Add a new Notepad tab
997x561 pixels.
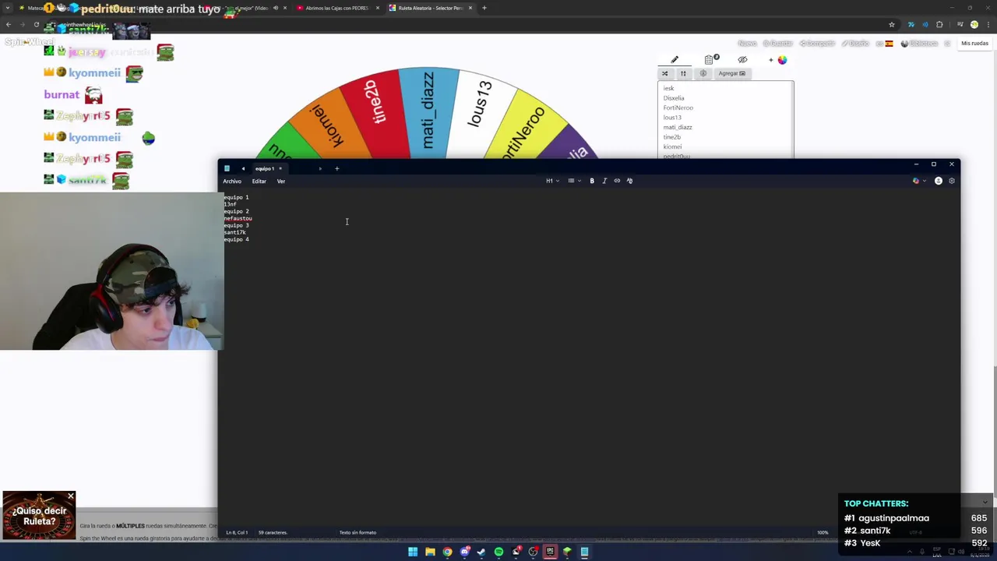point(336,168)
